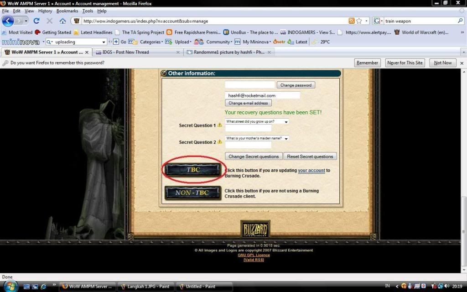Launch Internet Explorer from Quick Launch
467x292 pixels.
click(x=43, y=287)
